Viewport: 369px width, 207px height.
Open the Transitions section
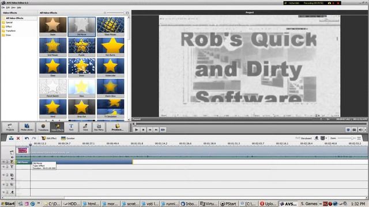(x=43, y=127)
